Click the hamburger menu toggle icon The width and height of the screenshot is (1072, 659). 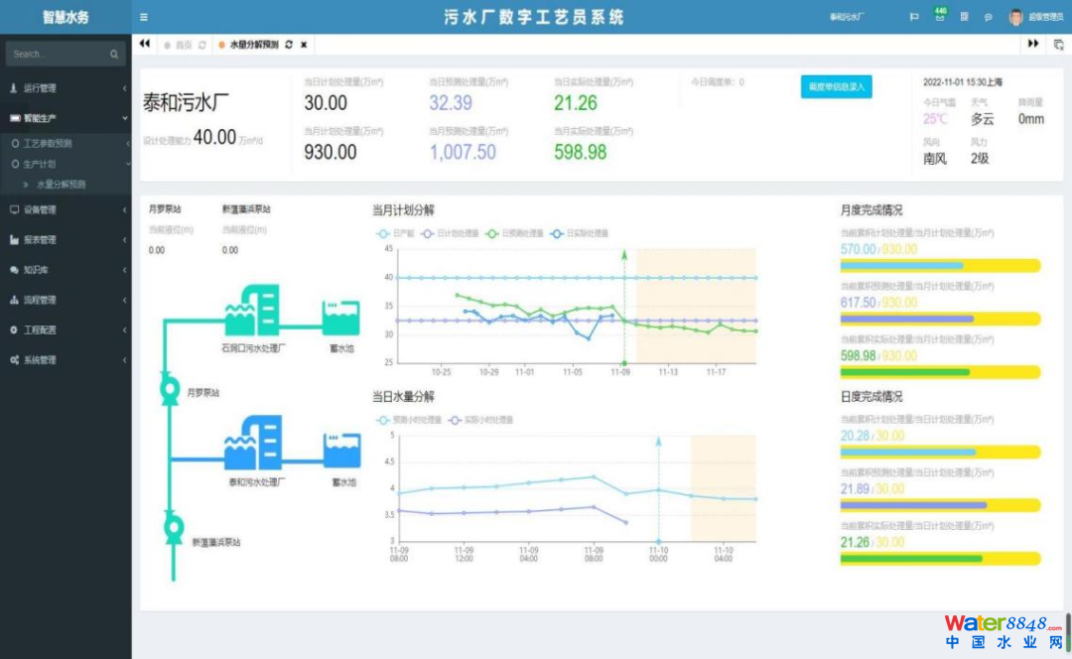point(144,17)
